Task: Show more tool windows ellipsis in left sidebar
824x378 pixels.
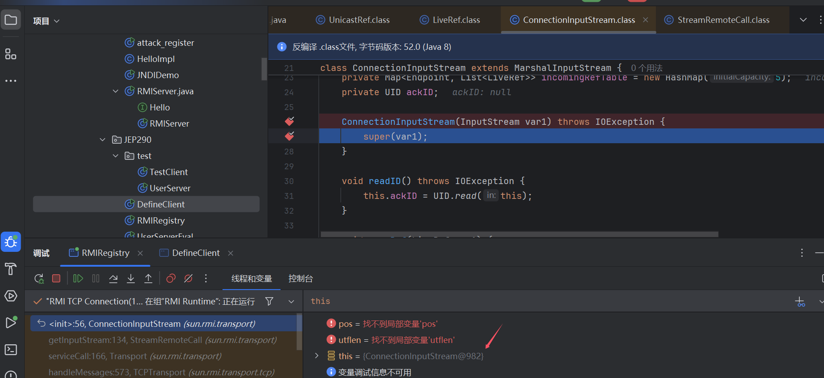Action: (x=11, y=81)
